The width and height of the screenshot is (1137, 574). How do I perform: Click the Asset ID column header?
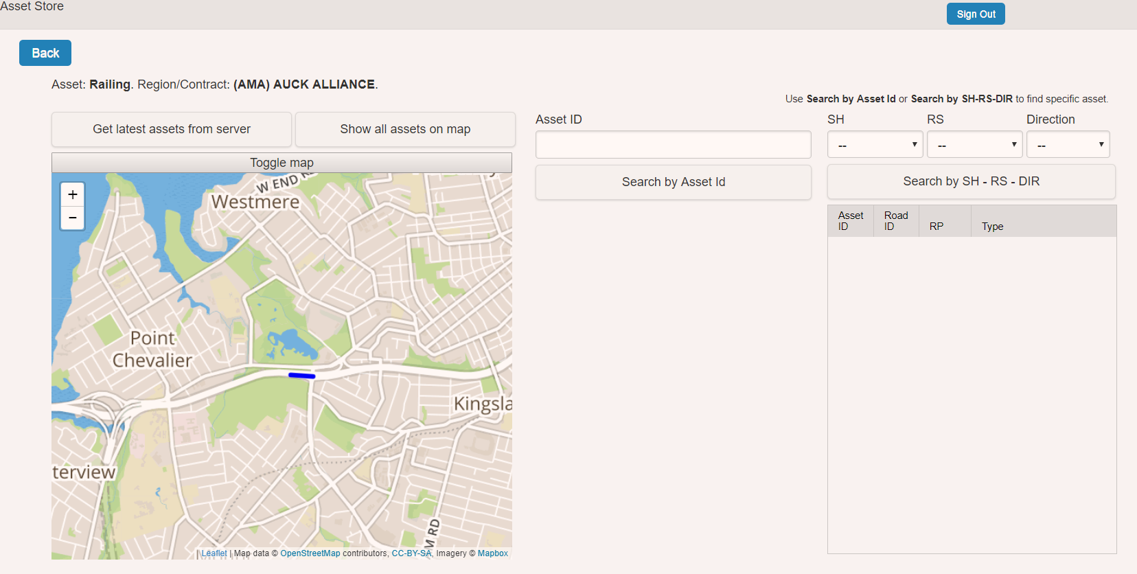click(850, 221)
